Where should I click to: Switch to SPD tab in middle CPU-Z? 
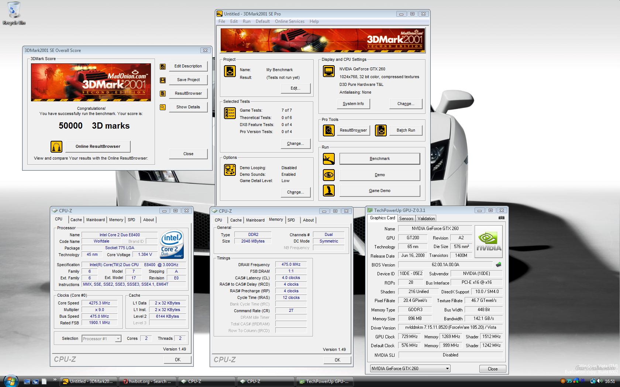pos(291,220)
